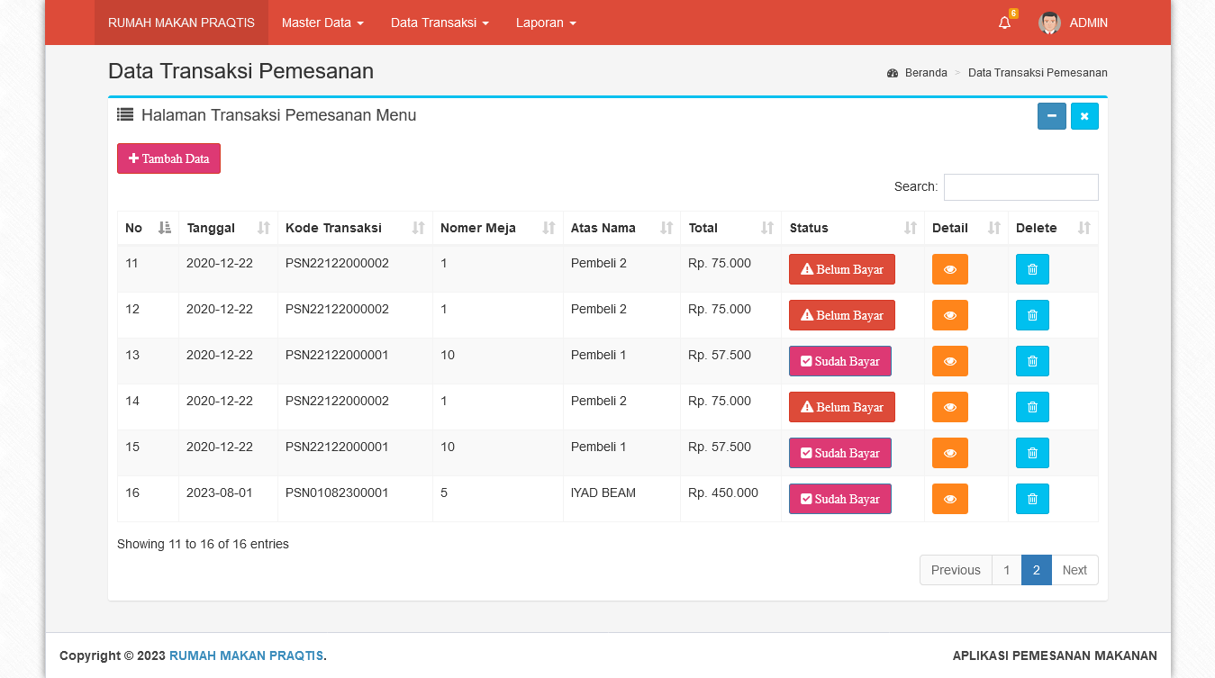
Task: Open the Data Transaksi dropdown menu
Action: 440,23
